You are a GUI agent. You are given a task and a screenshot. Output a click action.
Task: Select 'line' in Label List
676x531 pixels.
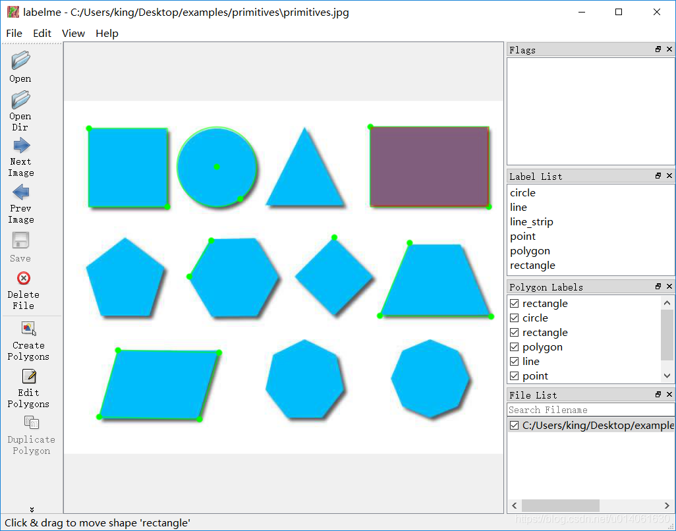(519, 208)
